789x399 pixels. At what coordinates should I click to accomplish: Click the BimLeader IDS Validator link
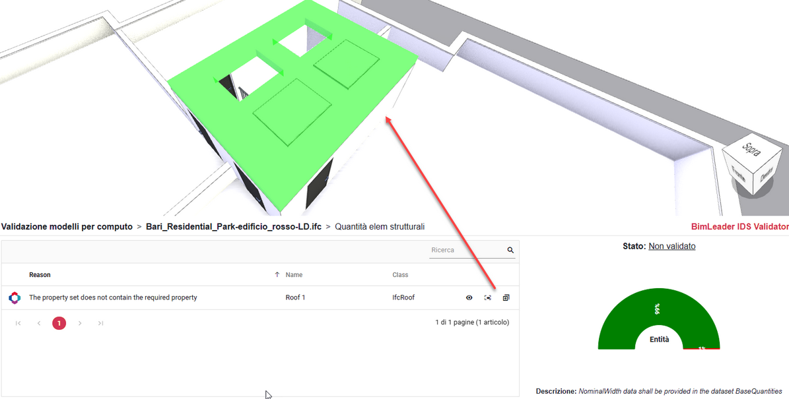point(739,227)
